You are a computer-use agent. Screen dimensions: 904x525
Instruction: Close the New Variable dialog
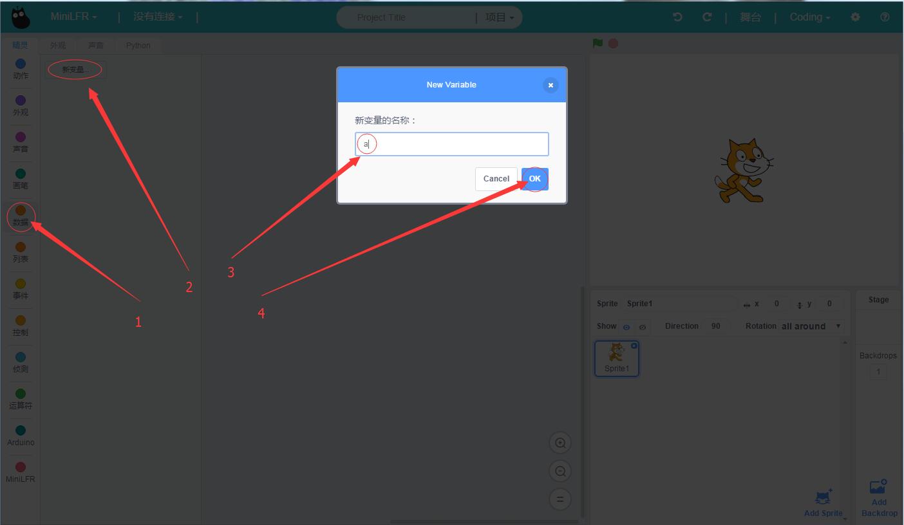551,85
